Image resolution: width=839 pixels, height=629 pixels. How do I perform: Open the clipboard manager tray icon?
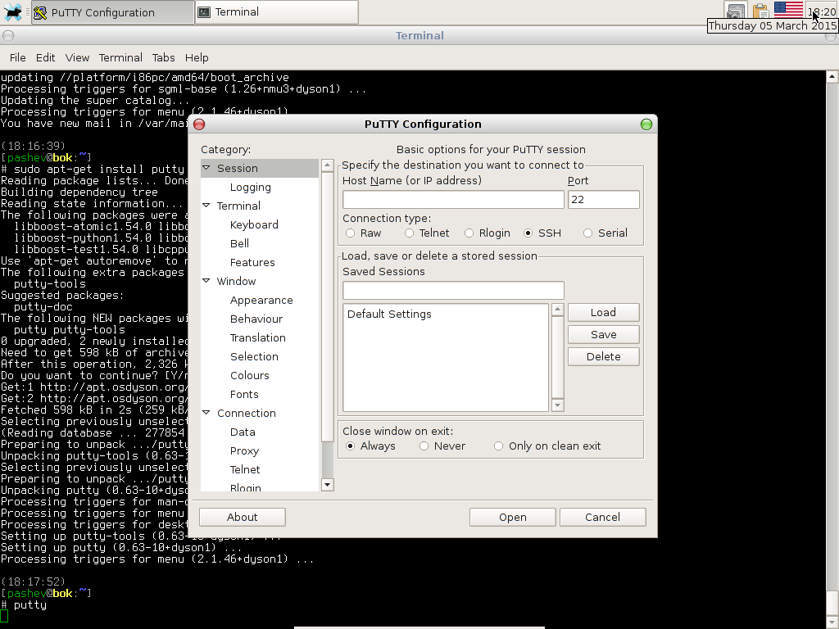pyautogui.click(x=760, y=11)
